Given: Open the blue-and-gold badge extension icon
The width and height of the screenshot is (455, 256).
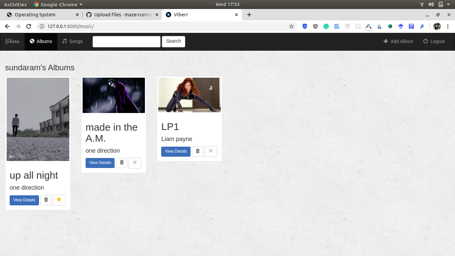Looking at the screenshot, I should 379,26.
